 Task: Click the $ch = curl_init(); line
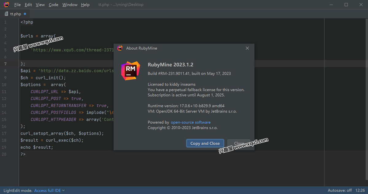43,78
